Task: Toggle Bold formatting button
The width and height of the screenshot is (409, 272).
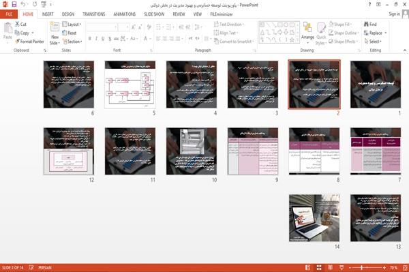Action: tap(90, 39)
